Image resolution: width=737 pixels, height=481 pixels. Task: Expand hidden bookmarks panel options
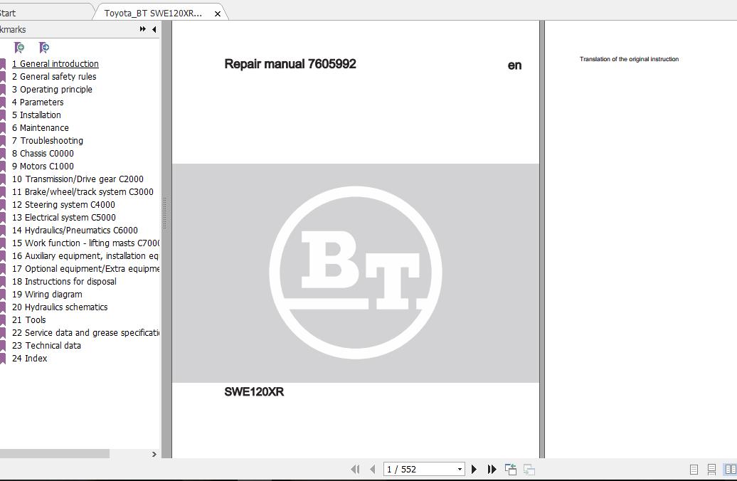(142, 29)
